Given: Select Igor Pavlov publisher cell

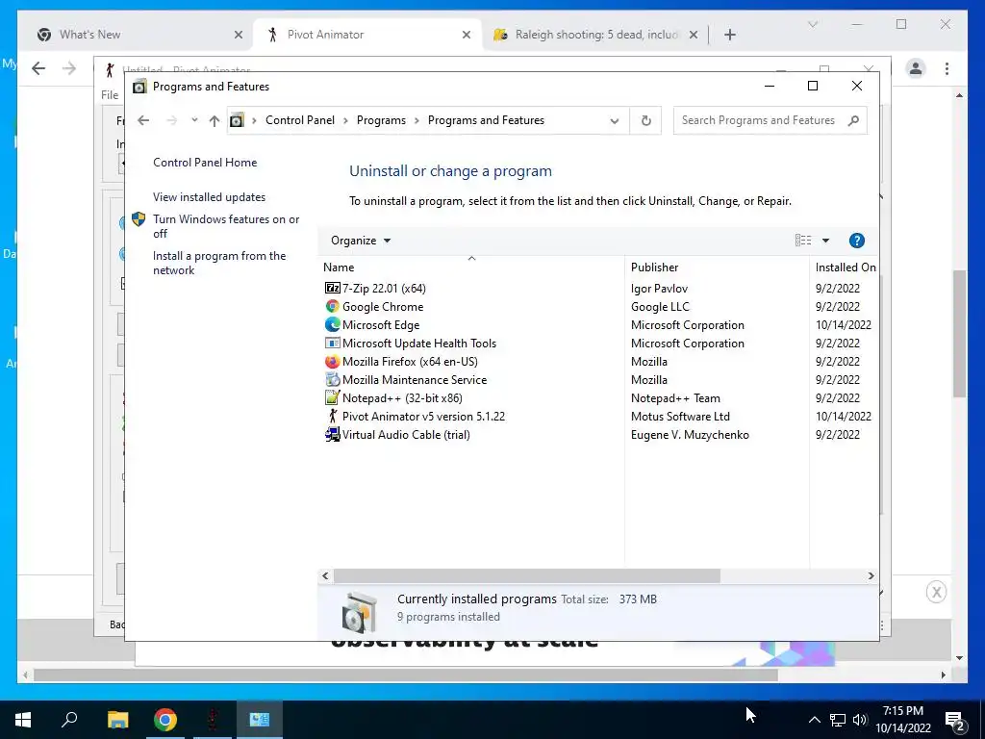Looking at the screenshot, I should click(x=659, y=288).
